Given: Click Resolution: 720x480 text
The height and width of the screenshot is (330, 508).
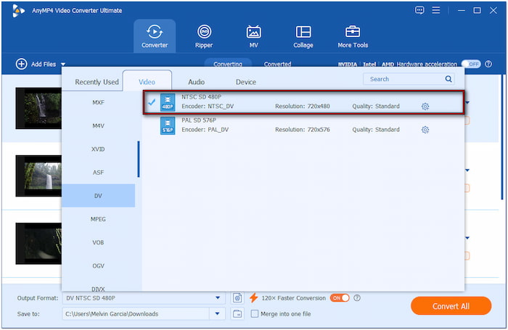Looking at the screenshot, I should point(303,106).
